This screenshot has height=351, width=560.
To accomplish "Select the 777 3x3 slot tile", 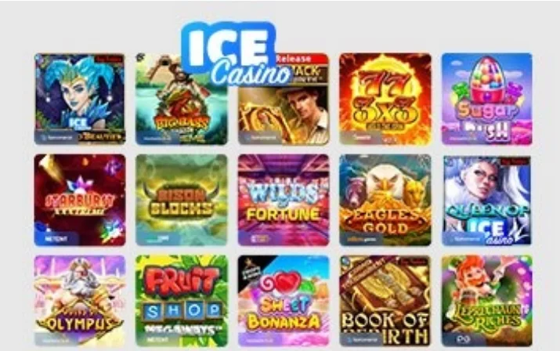I will point(385,99).
